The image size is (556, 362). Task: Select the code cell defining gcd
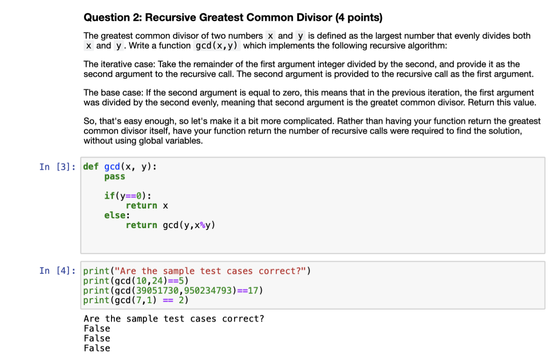[313, 205]
